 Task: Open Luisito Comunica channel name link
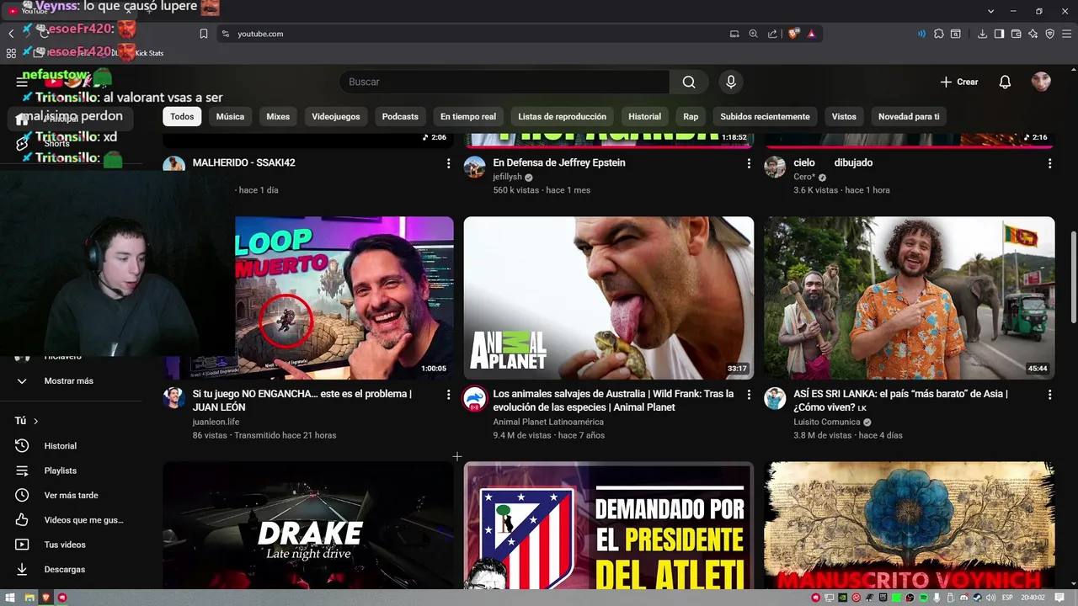(x=826, y=422)
